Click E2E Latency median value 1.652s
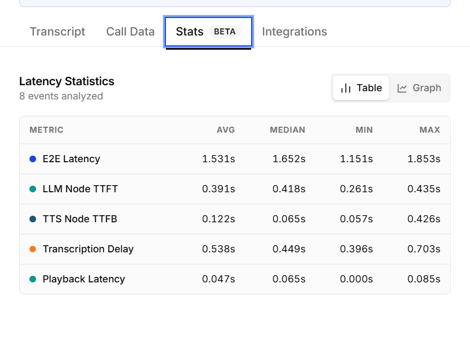 tap(289, 159)
